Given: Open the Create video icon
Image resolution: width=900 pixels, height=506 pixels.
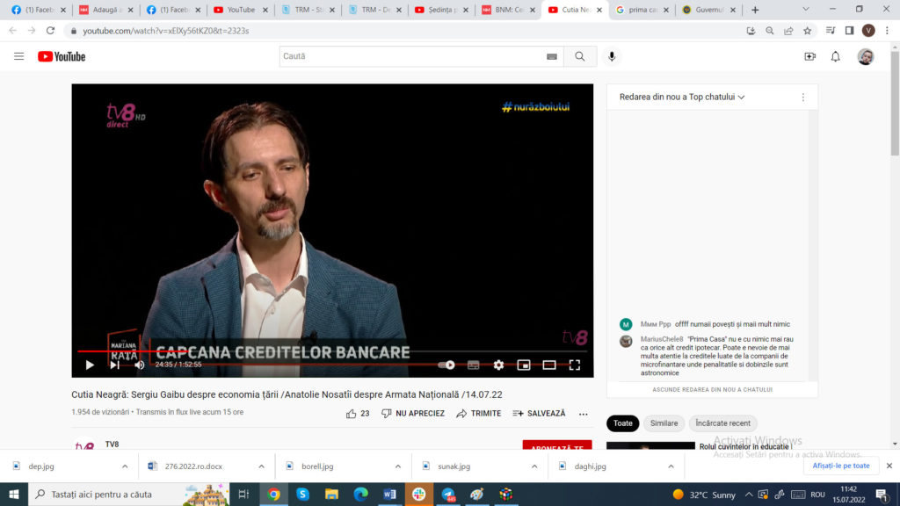Looking at the screenshot, I should coord(809,56).
